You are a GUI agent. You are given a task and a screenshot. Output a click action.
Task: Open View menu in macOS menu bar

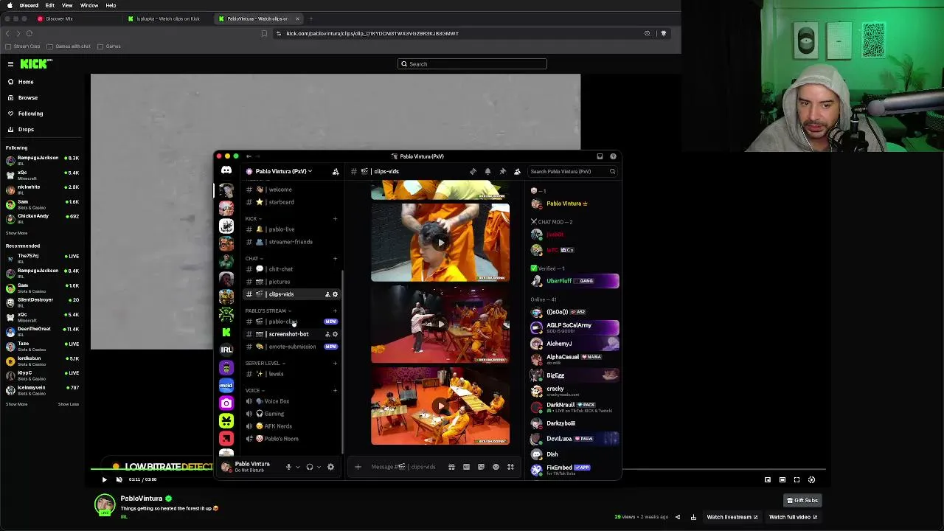coord(67,5)
